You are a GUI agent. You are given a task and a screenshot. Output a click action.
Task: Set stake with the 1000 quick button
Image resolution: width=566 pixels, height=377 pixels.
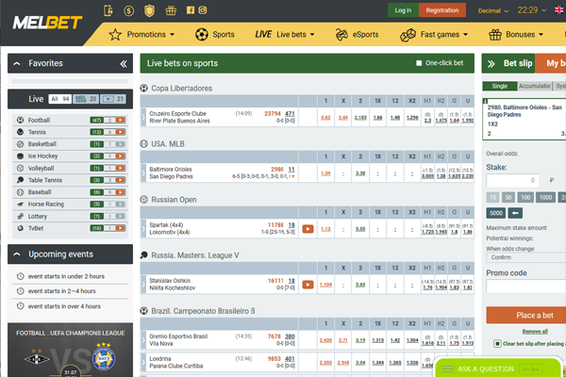point(545,197)
